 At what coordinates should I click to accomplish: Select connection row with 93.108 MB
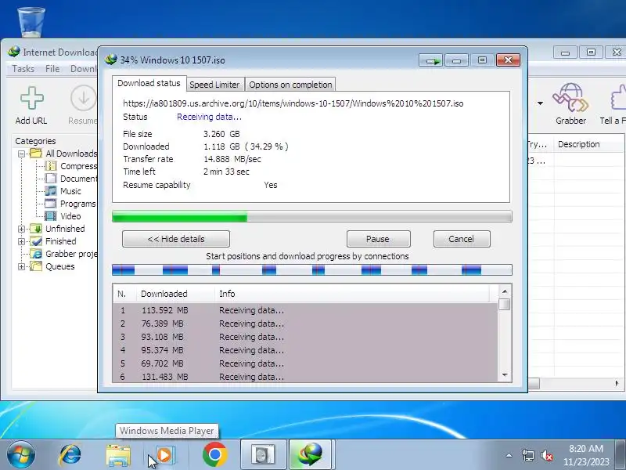coord(305,337)
